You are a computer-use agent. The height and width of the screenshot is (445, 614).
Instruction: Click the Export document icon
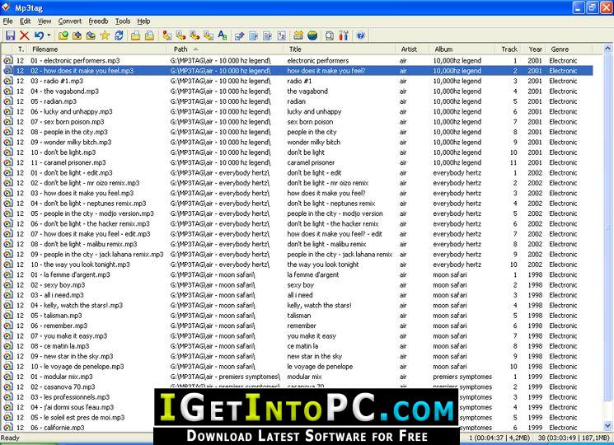click(253, 35)
